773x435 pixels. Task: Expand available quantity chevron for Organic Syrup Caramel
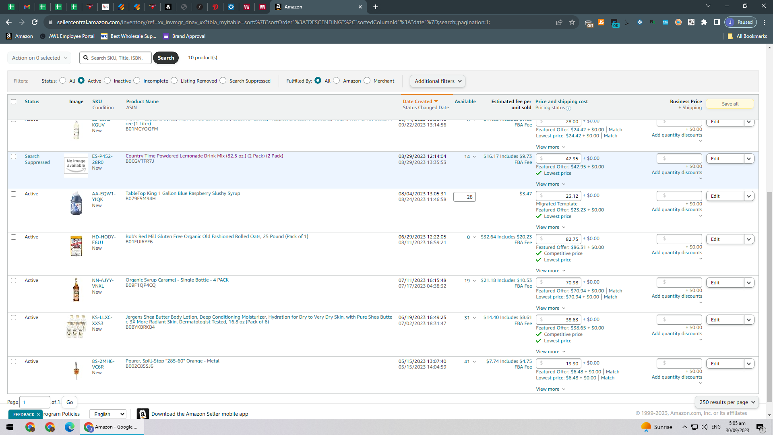click(x=474, y=281)
